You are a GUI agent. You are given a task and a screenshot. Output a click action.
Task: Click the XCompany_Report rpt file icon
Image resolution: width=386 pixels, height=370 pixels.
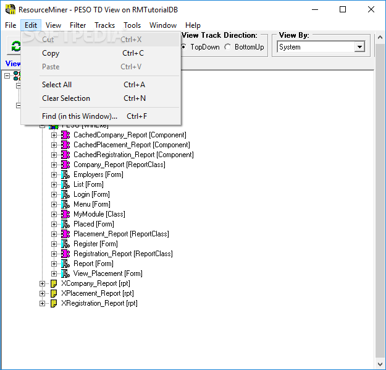click(54, 283)
